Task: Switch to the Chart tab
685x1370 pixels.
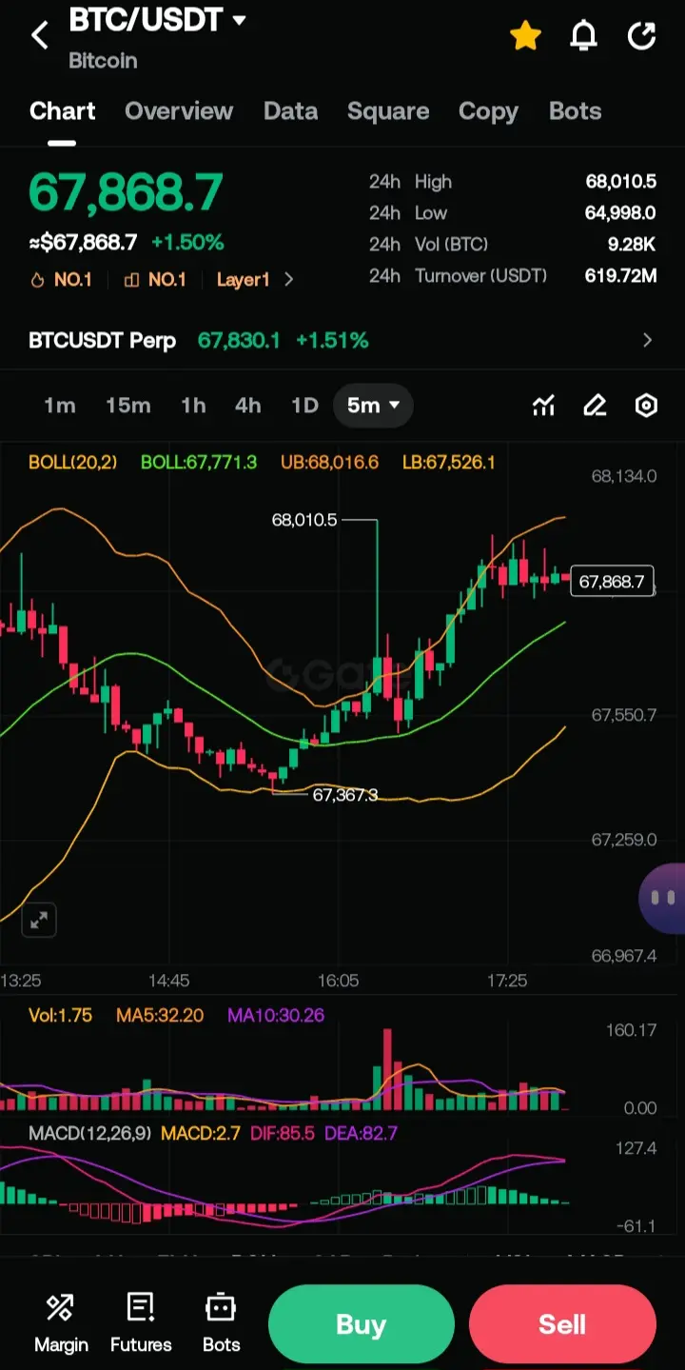Action: click(63, 111)
